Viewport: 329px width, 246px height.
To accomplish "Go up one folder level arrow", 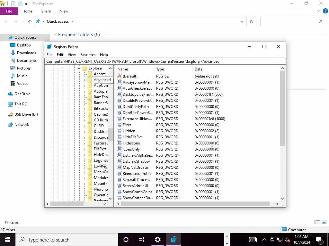I will click(30, 21).
